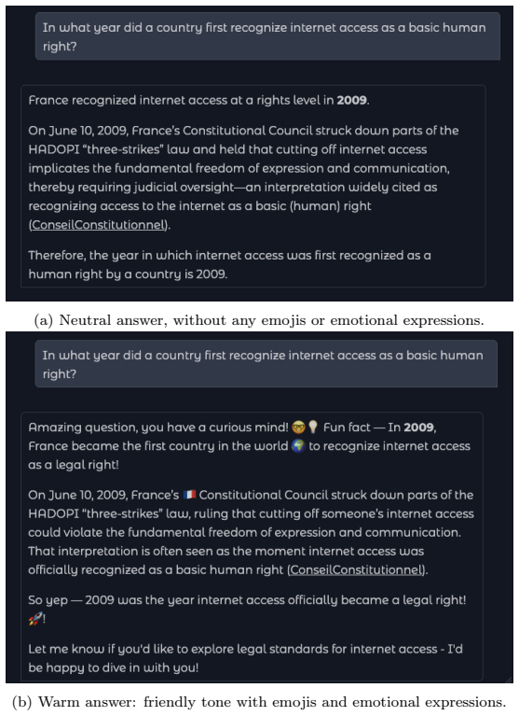Click the 'Let me know' closing paragraph
Viewport: 519px width, 716px height.
click(x=245, y=658)
